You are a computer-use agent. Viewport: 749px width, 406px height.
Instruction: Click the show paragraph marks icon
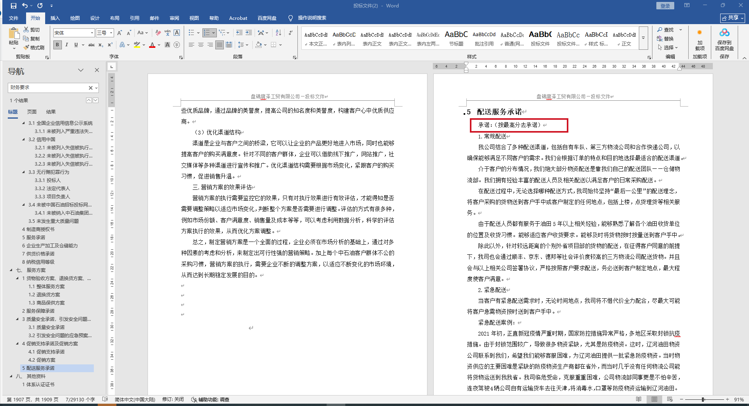(290, 33)
